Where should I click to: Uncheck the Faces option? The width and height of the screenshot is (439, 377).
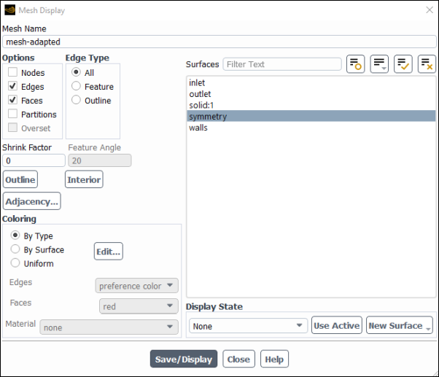(12, 100)
